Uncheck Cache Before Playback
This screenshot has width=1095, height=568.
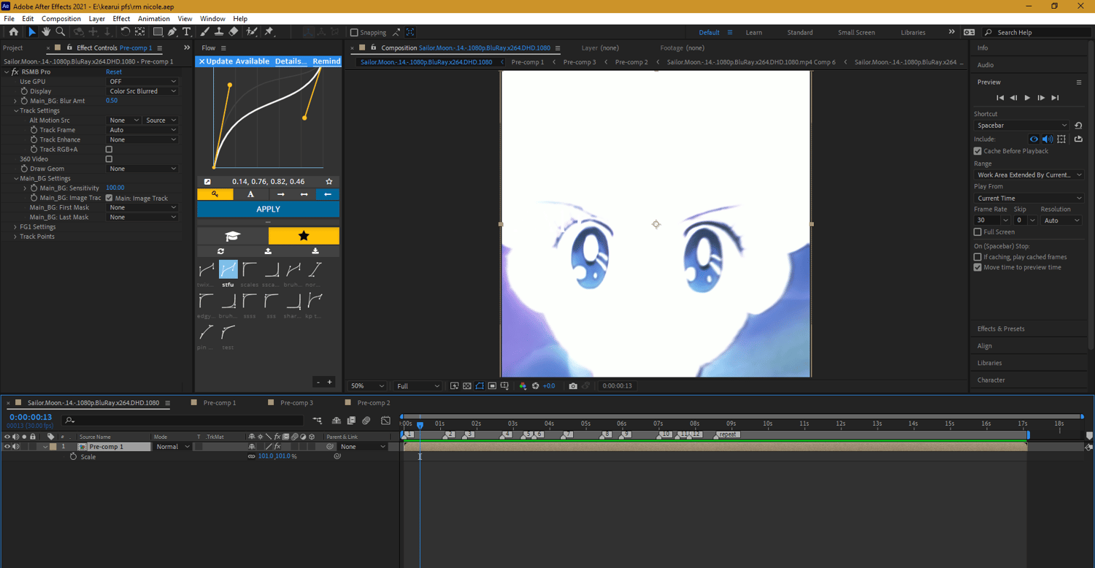977,151
